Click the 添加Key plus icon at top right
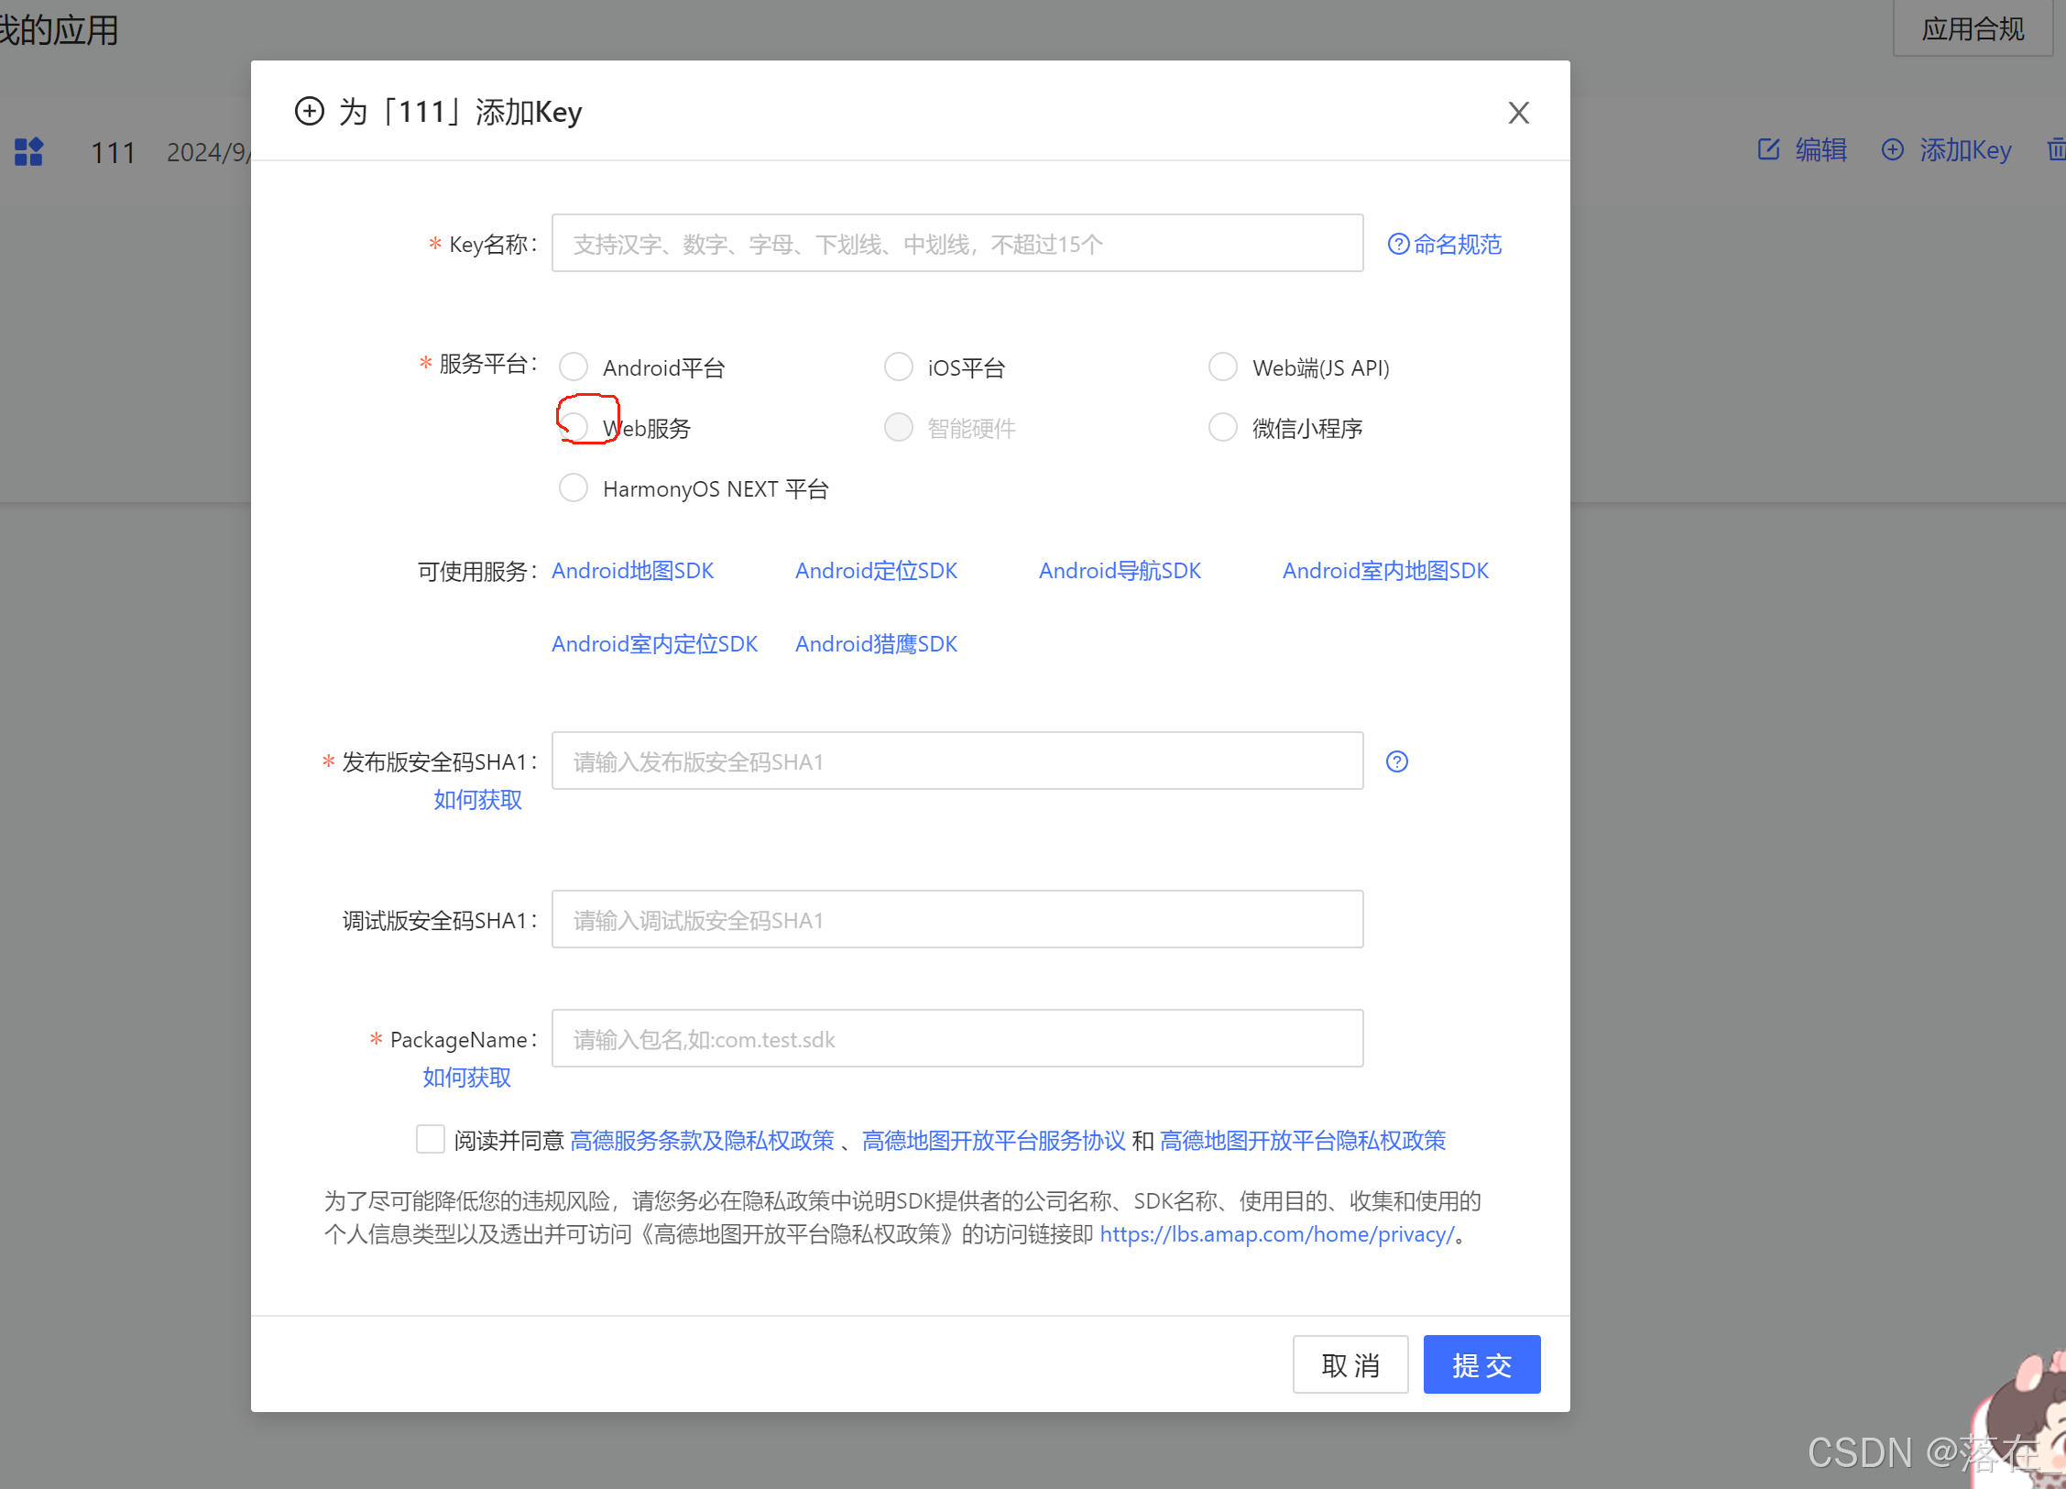 click(x=1892, y=149)
